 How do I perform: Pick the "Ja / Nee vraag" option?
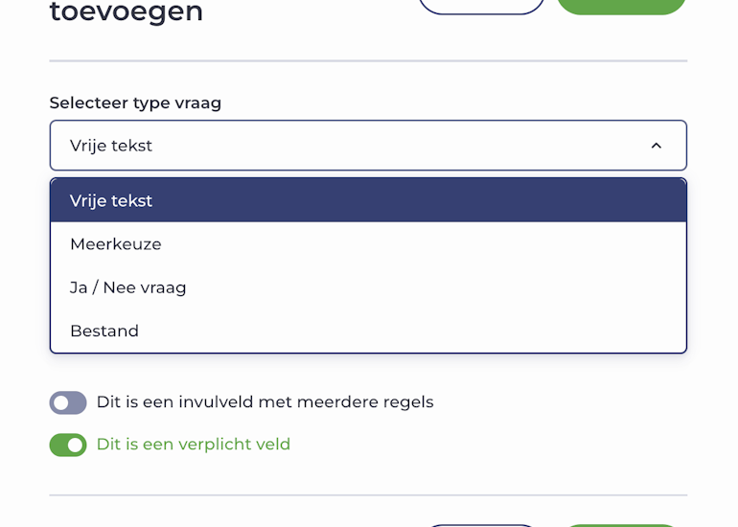click(x=368, y=287)
